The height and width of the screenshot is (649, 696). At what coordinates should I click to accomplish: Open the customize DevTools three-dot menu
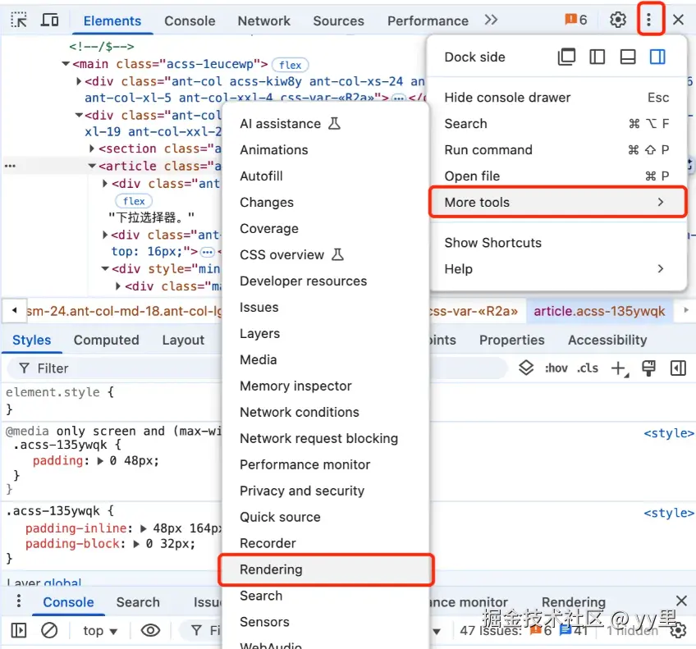pyautogui.click(x=649, y=20)
